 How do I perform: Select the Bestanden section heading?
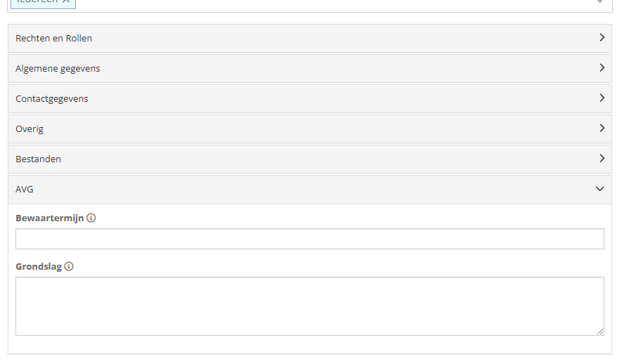[38, 159]
